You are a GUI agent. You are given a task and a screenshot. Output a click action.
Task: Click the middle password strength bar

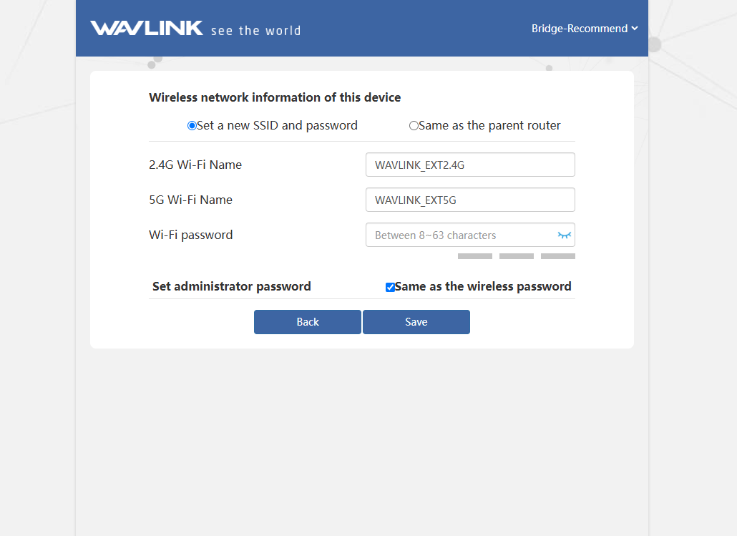point(516,256)
